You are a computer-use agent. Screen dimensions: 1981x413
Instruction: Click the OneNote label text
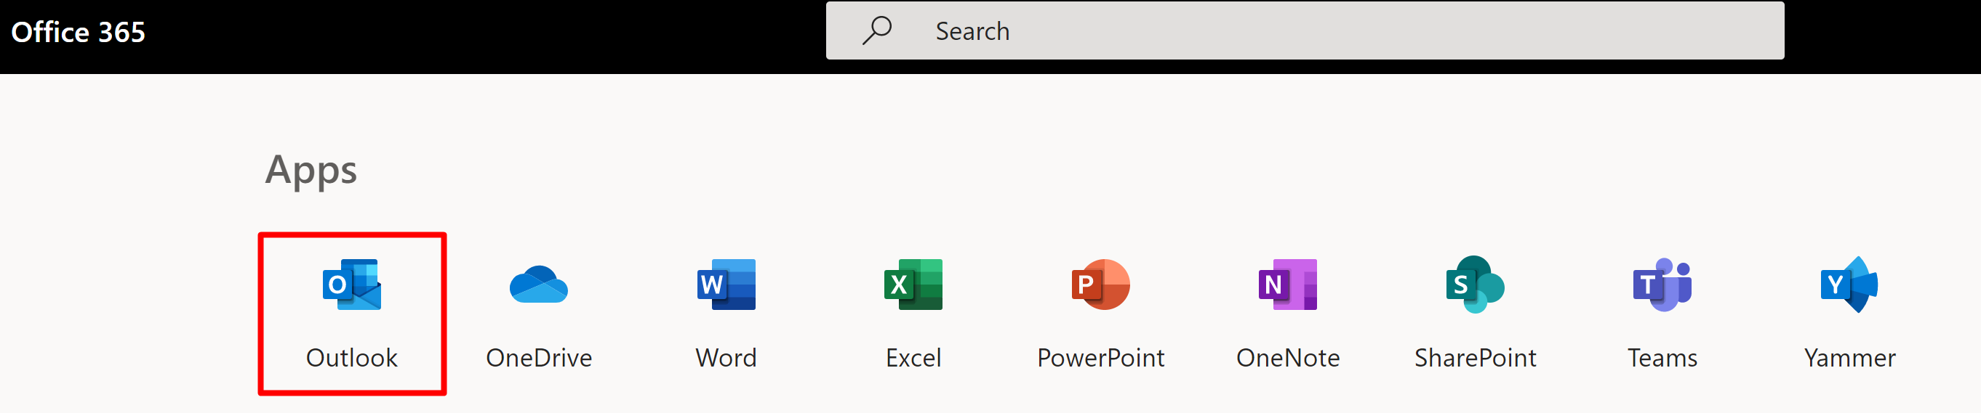click(x=1288, y=358)
